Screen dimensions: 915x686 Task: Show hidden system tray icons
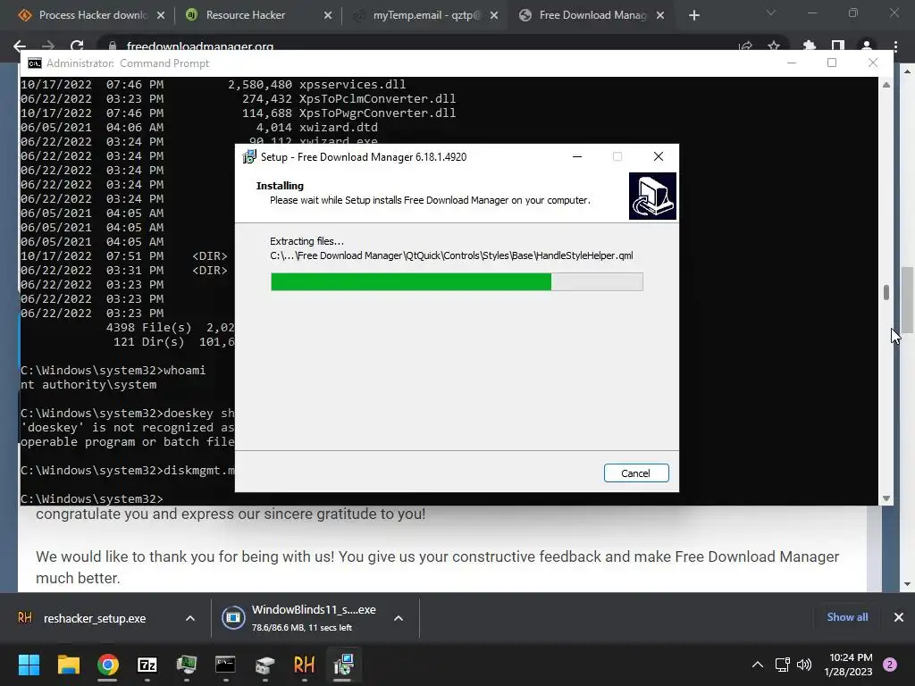(x=758, y=665)
